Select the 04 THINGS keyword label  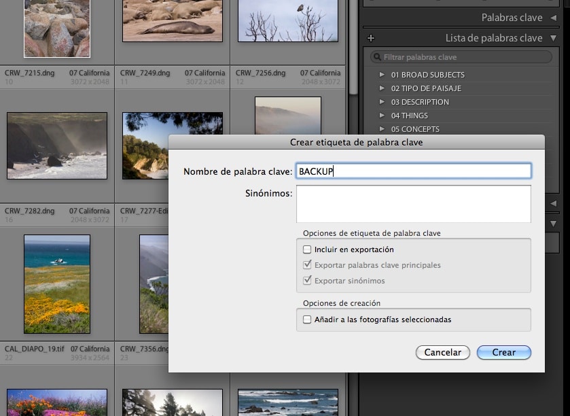click(409, 116)
